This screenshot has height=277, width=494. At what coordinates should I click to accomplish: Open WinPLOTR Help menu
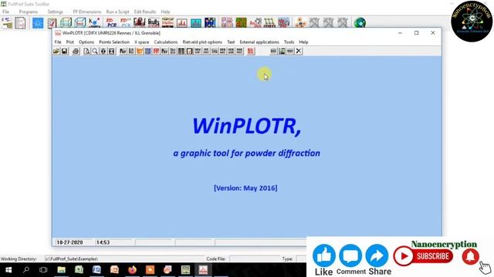(x=303, y=42)
